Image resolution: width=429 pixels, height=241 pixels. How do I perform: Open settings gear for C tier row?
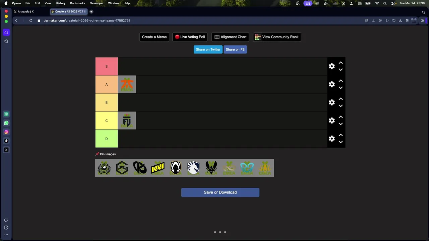click(x=332, y=120)
